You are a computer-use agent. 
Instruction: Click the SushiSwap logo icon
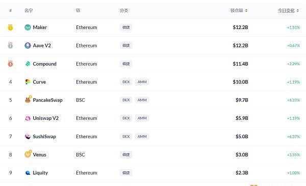point(28,137)
